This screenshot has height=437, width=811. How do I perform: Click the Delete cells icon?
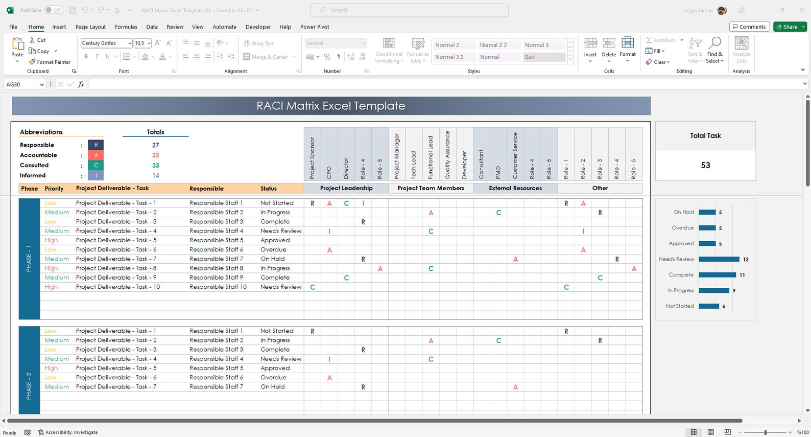tap(609, 43)
